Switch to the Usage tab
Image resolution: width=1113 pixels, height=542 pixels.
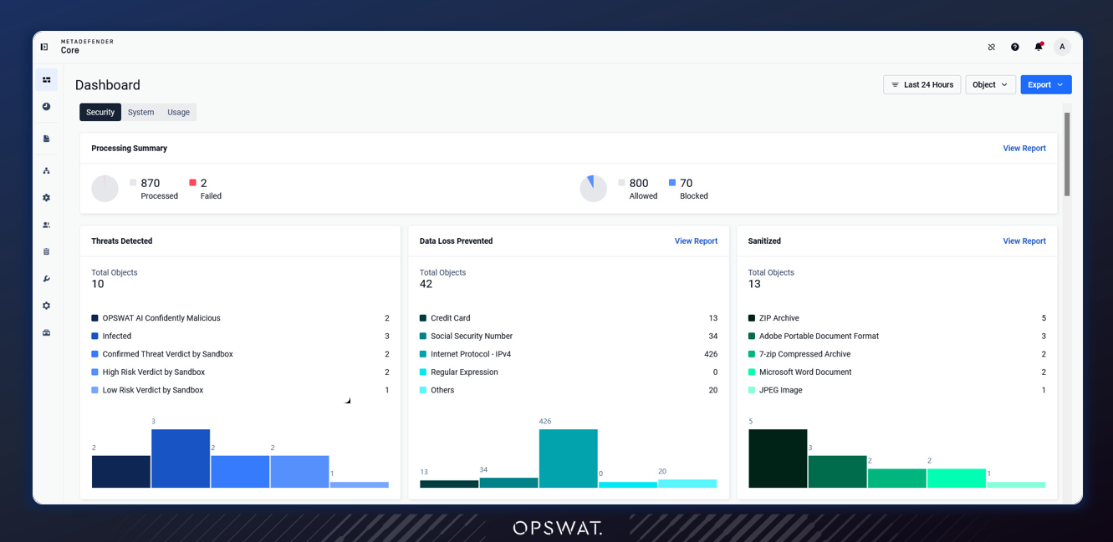[178, 112]
